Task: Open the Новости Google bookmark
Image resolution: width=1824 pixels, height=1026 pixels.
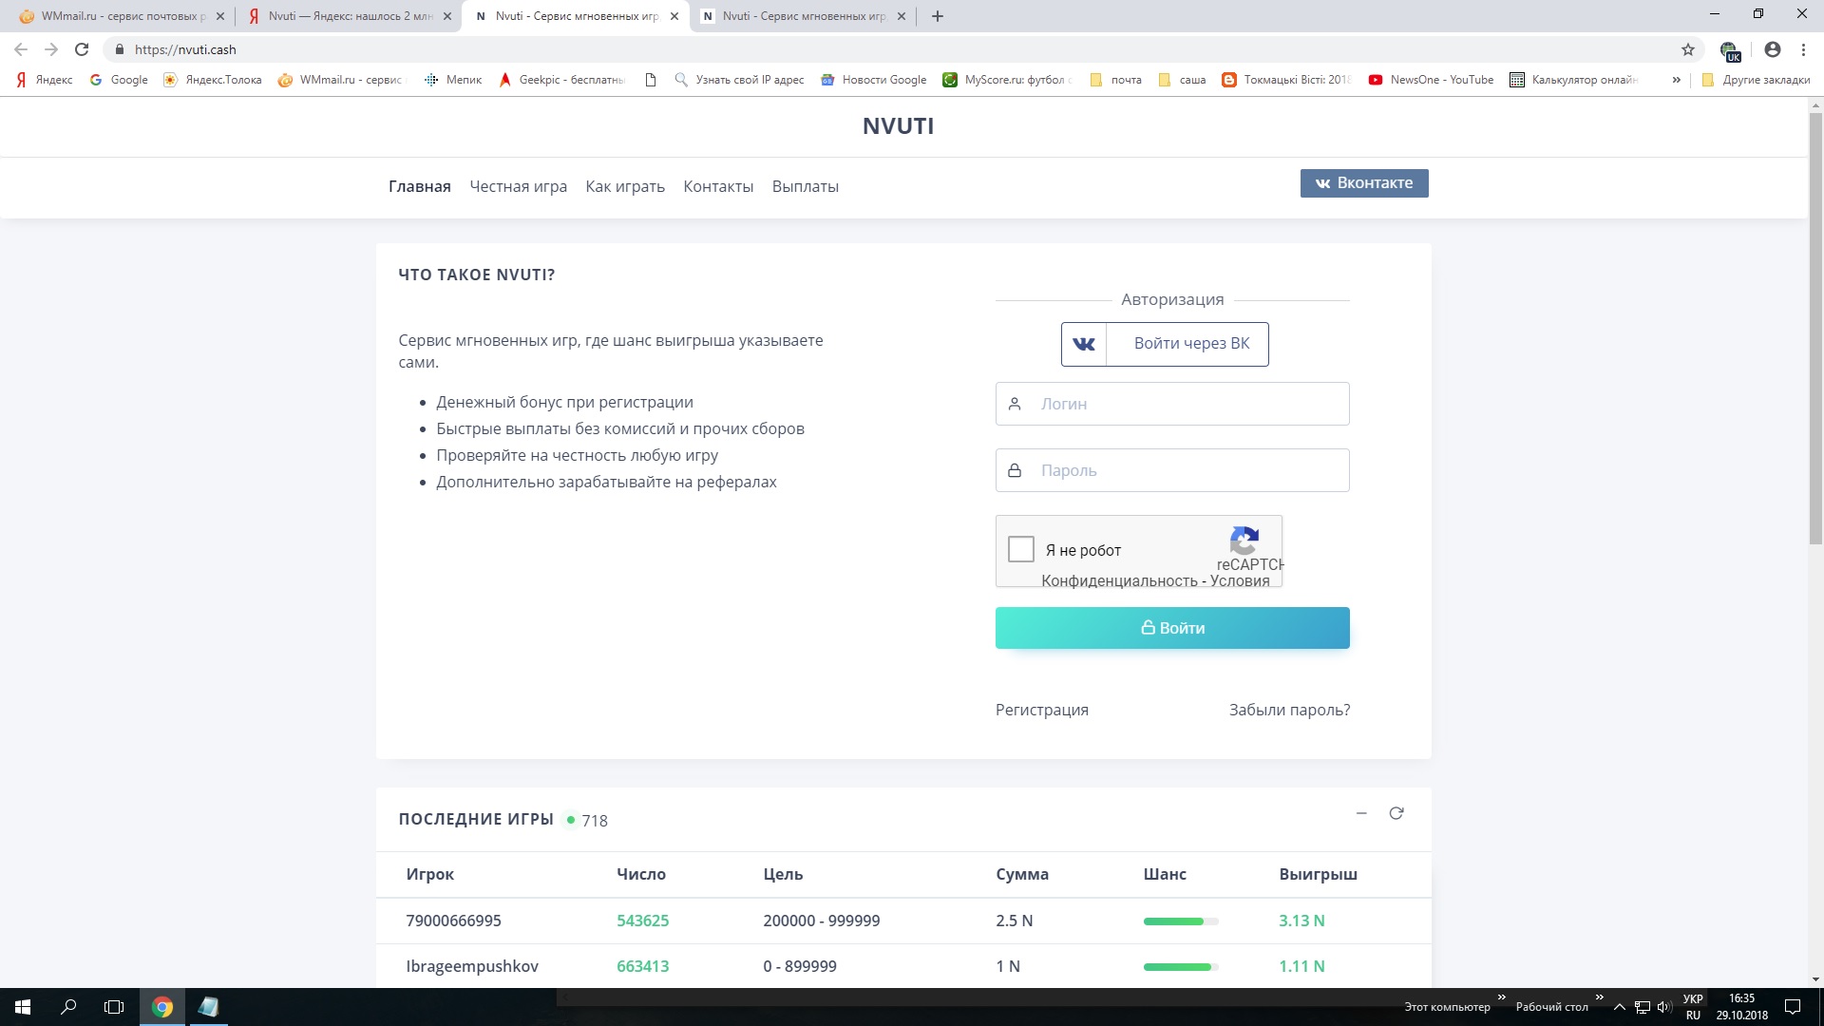Action: tap(874, 80)
